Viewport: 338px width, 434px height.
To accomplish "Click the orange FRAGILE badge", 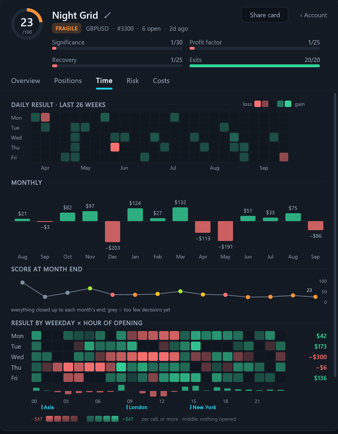I will 67,28.
